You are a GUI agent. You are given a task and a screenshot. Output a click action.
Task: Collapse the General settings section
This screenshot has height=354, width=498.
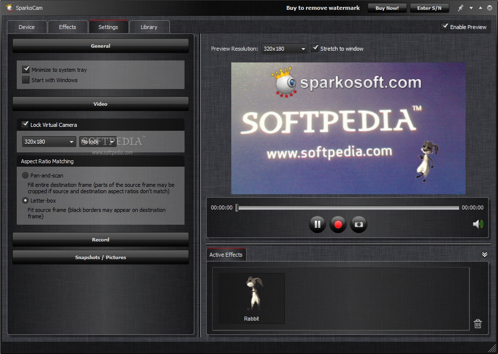click(x=100, y=46)
